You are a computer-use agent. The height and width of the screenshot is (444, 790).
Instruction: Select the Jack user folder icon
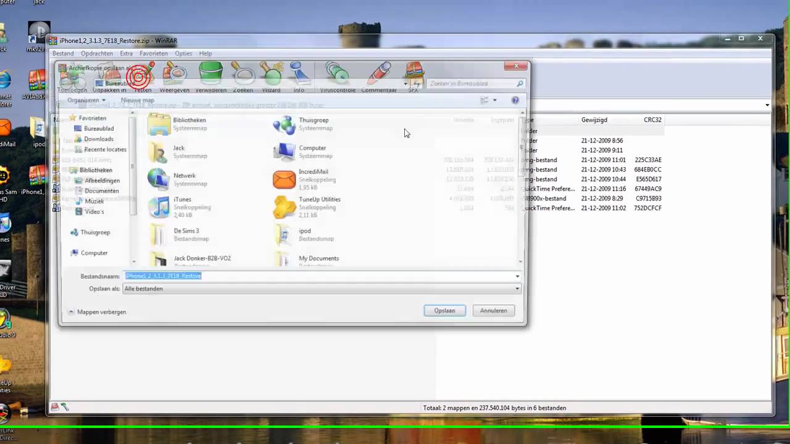point(159,152)
